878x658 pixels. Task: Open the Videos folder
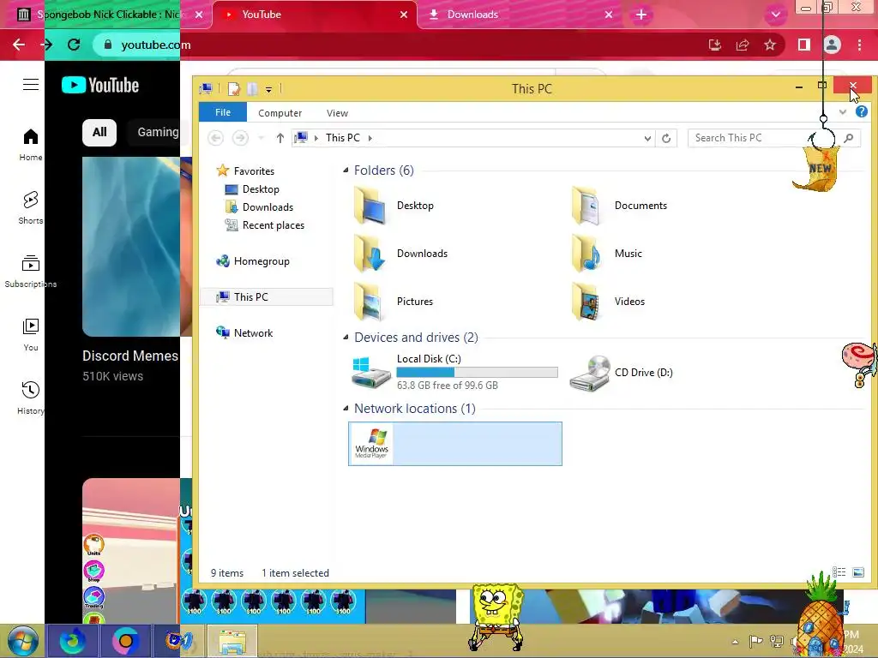click(x=609, y=302)
